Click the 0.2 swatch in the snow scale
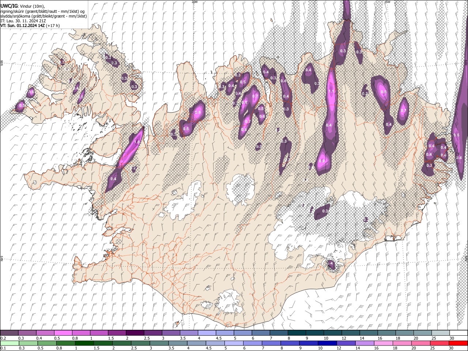 9,333
